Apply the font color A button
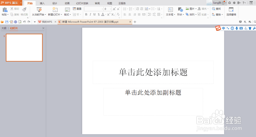 (103, 15)
